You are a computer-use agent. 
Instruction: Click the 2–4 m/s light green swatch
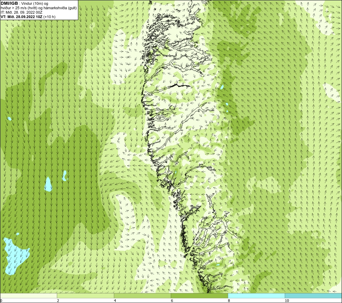(85, 295)
